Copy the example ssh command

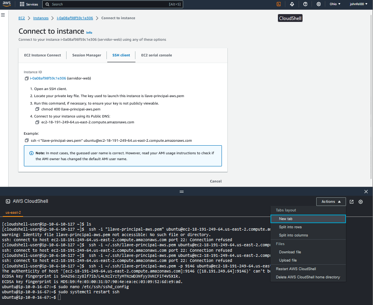pyautogui.click(x=27, y=141)
